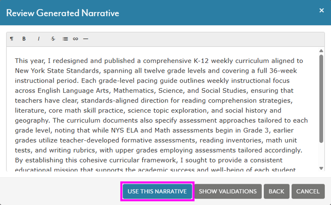Viewport: 331px width, 205px height.
Task: Cancel the narrative review
Action: tap(308, 191)
